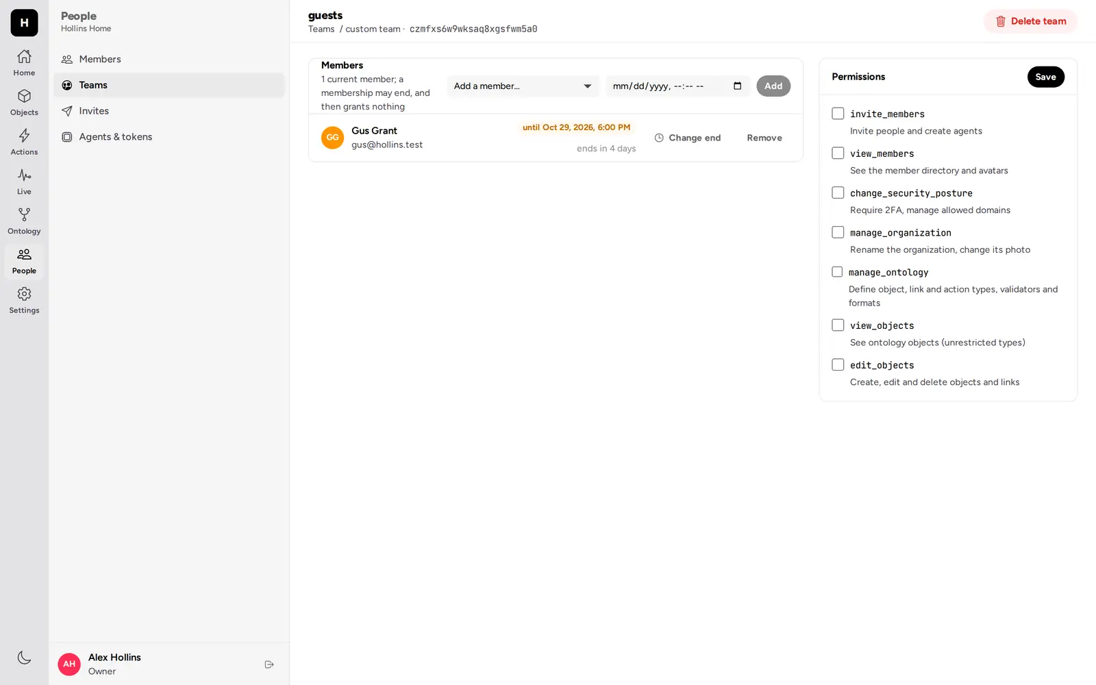Tick the view_objects permission checkbox
The height and width of the screenshot is (685, 1096).
[838, 325]
